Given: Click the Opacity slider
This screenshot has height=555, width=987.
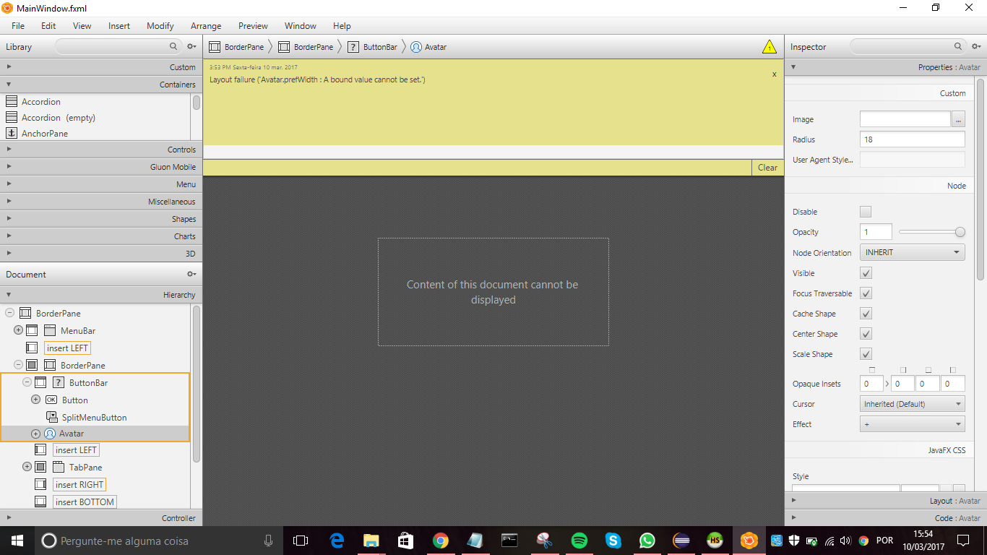Looking at the screenshot, I should pyautogui.click(x=931, y=232).
